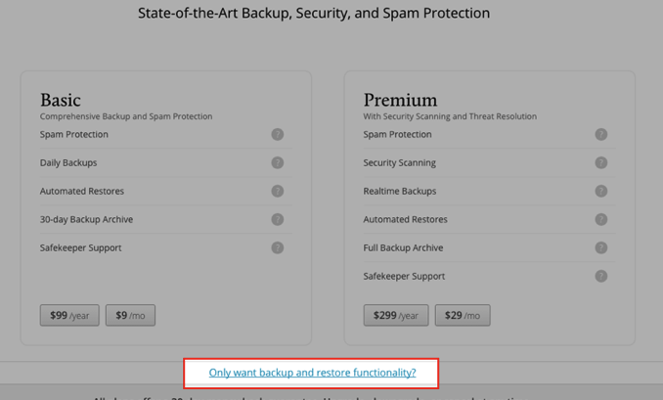Image resolution: width=663 pixels, height=400 pixels.
Task: Choose the $299 /year Premium plan
Action: (x=396, y=316)
